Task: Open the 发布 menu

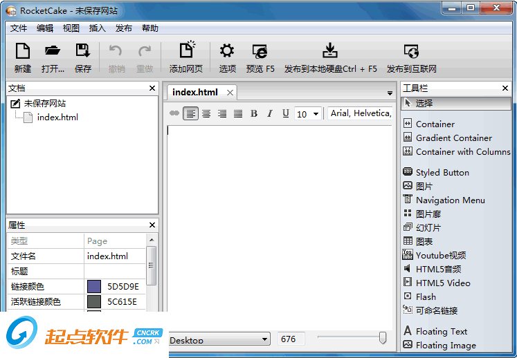Action: [x=124, y=28]
